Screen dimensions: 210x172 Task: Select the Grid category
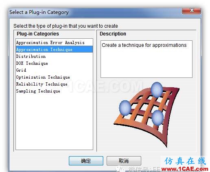[x=54, y=70]
